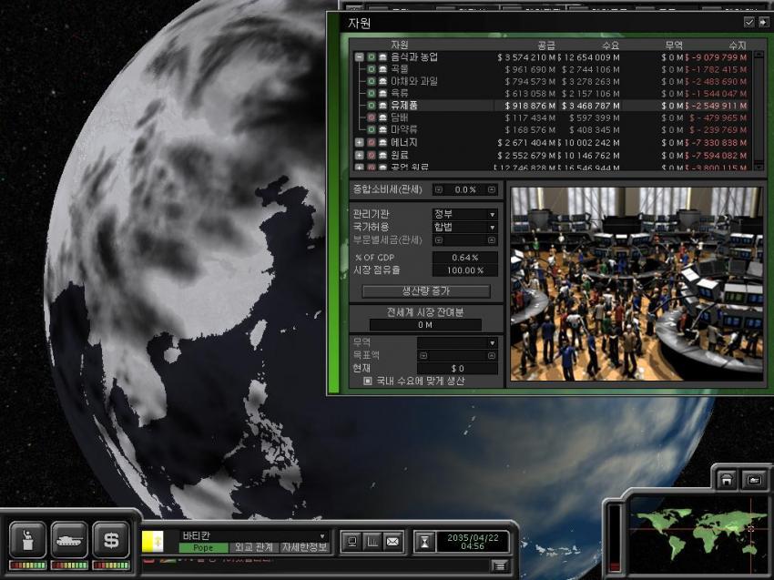Open the list icon on message ticker
Image resolution: width=774 pixels, height=580 pixels.
[500, 565]
